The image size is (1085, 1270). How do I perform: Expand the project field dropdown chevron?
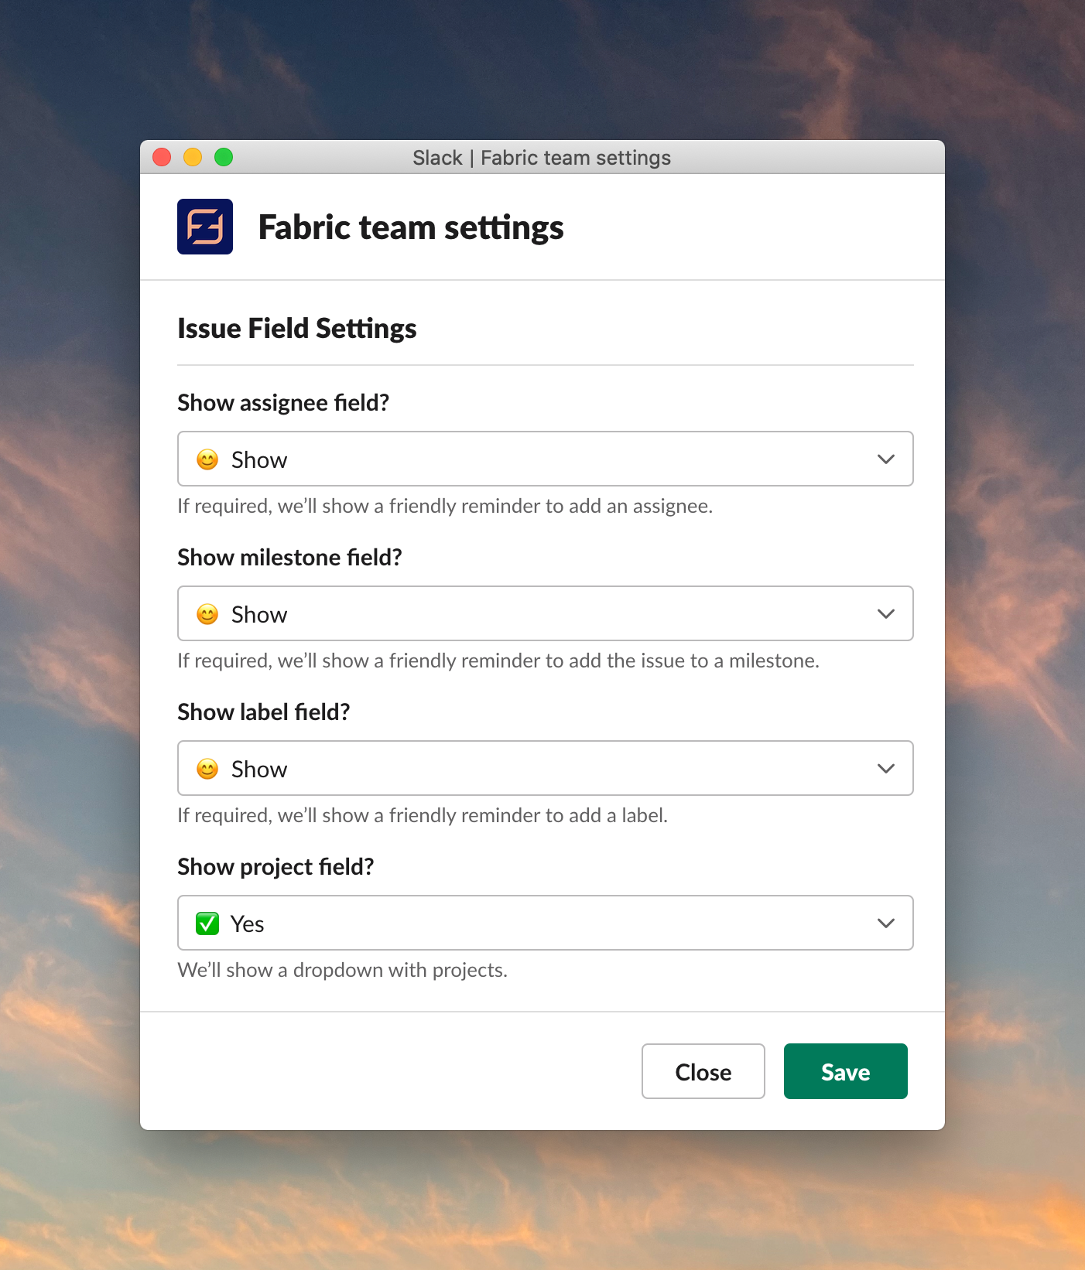(886, 923)
